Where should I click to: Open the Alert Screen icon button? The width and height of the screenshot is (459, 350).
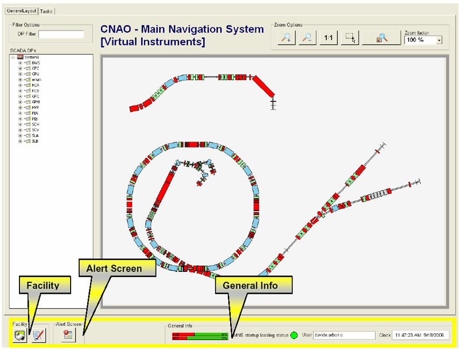click(68, 336)
